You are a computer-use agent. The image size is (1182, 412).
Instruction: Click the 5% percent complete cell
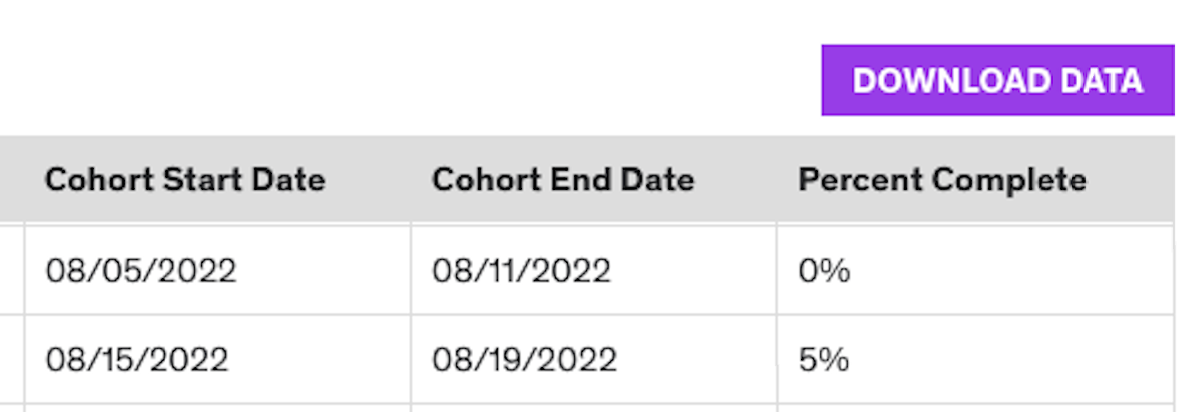click(824, 359)
